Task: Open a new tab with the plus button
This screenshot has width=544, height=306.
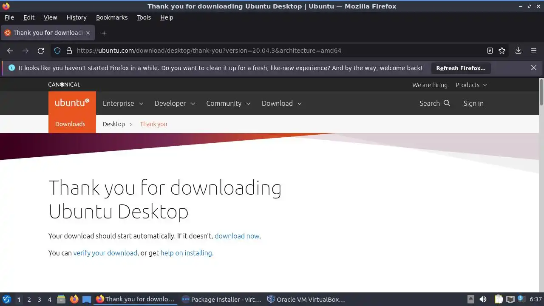Action: click(x=104, y=33)
